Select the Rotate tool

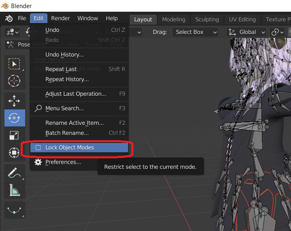click(15, 118)
